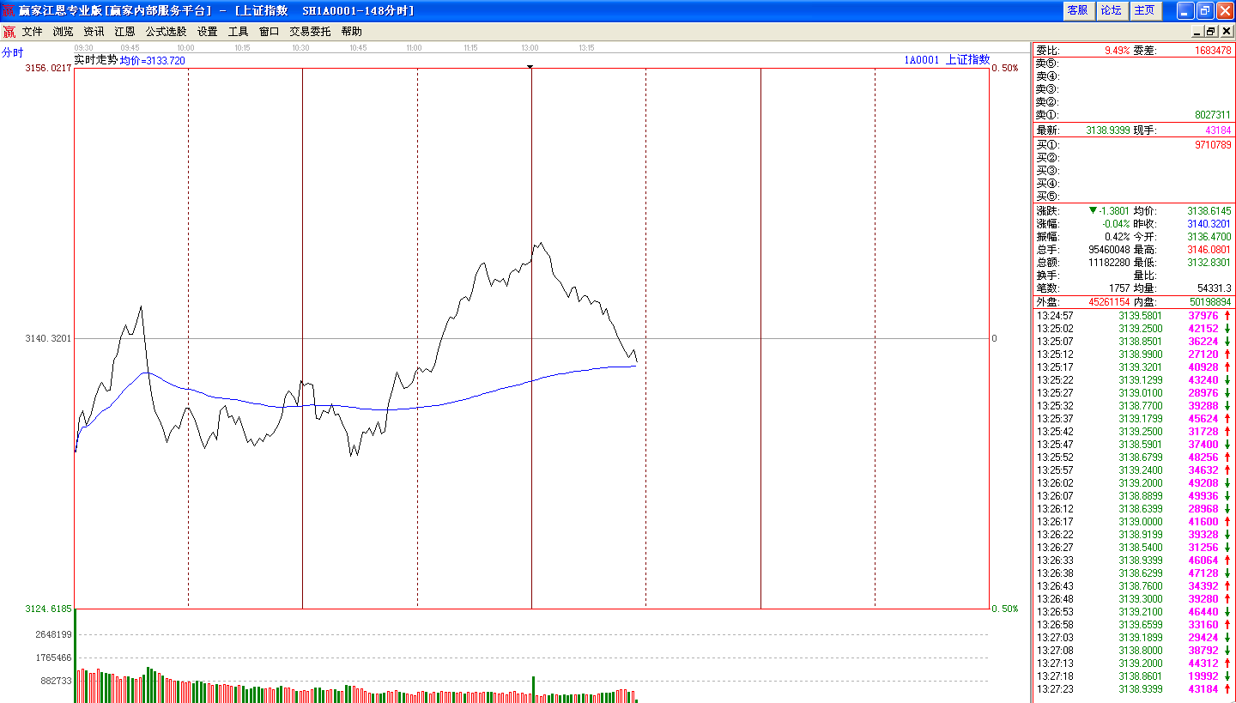
Task: Open the 工具 menu
Action: pyautogui.click(x=238, y=31)
